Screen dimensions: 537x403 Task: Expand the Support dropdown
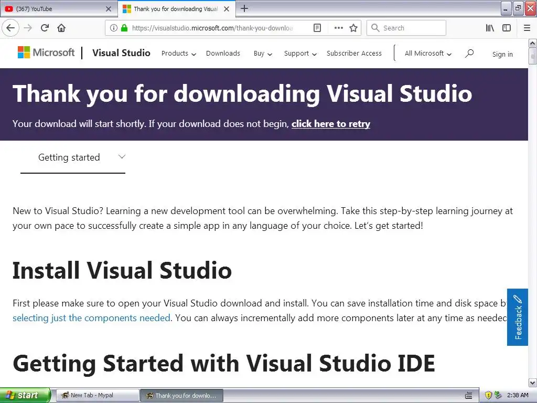(300, 54)
